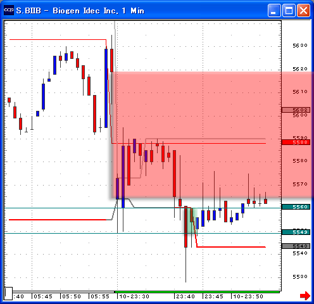This screenshot has height=304, width=314.
Task: Click the 05:50 time axis label
Action: point(72,296)
